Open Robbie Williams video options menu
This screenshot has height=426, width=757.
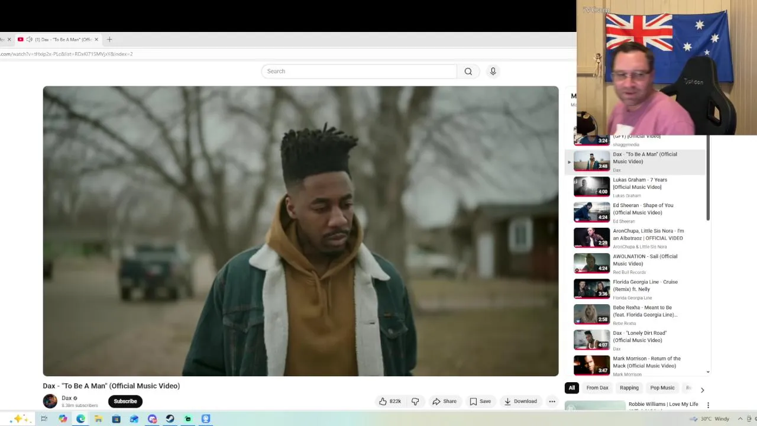708,405
